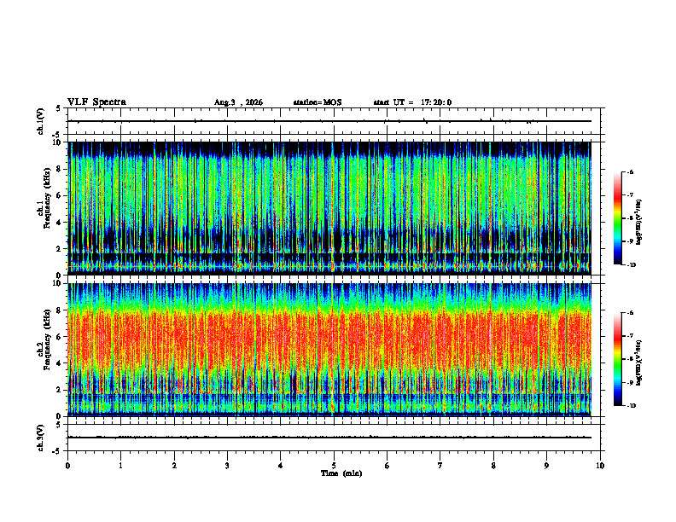The width and height of the screenshot is (676, 522).
Task: Click the "8" minute tick on the time axis
Action: (493, 466)
